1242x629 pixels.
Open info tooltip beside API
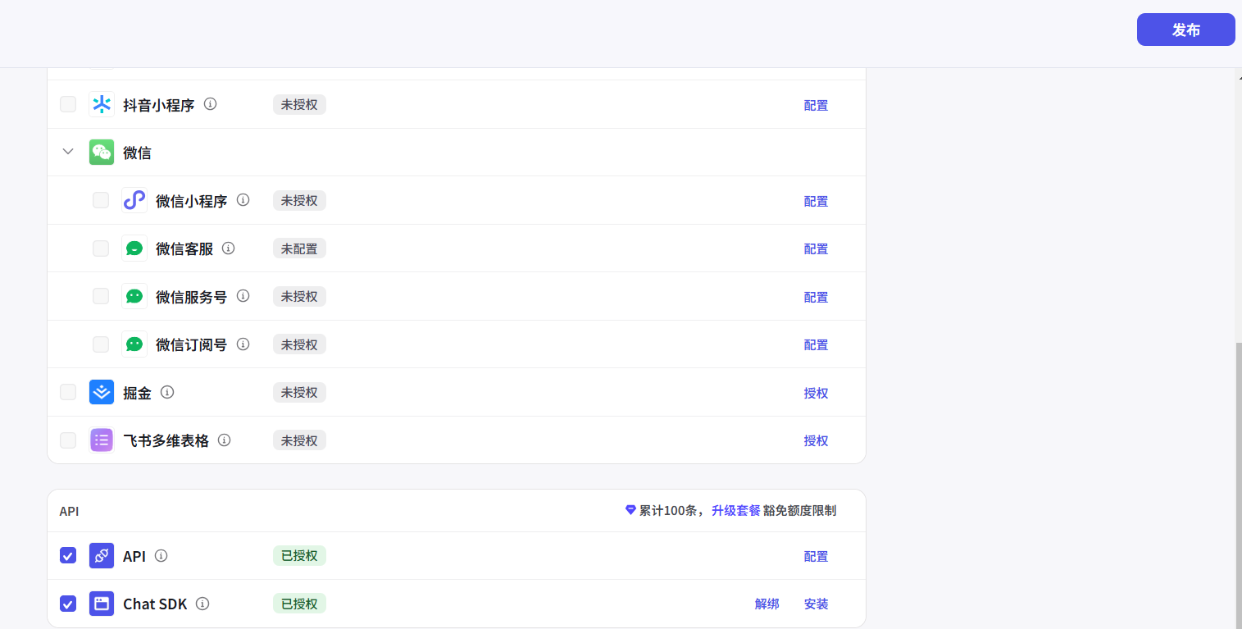162,555
